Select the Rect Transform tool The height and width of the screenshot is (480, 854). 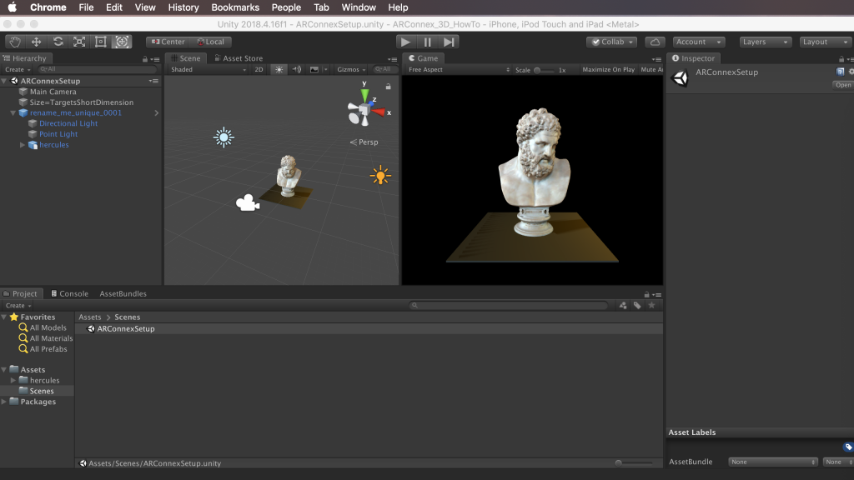101,42
